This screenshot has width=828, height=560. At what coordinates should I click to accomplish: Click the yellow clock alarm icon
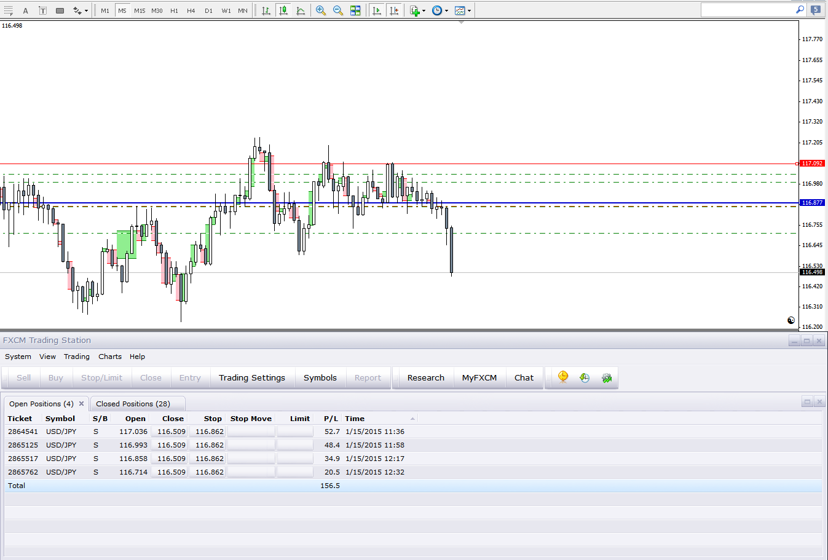coord(563,377)
